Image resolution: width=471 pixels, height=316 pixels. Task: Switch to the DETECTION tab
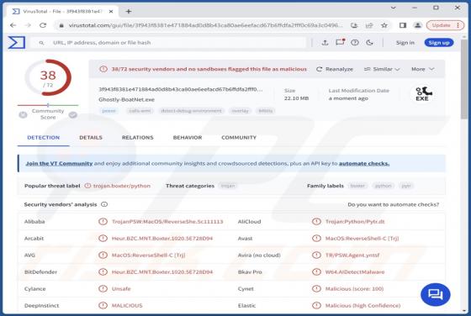44,138
